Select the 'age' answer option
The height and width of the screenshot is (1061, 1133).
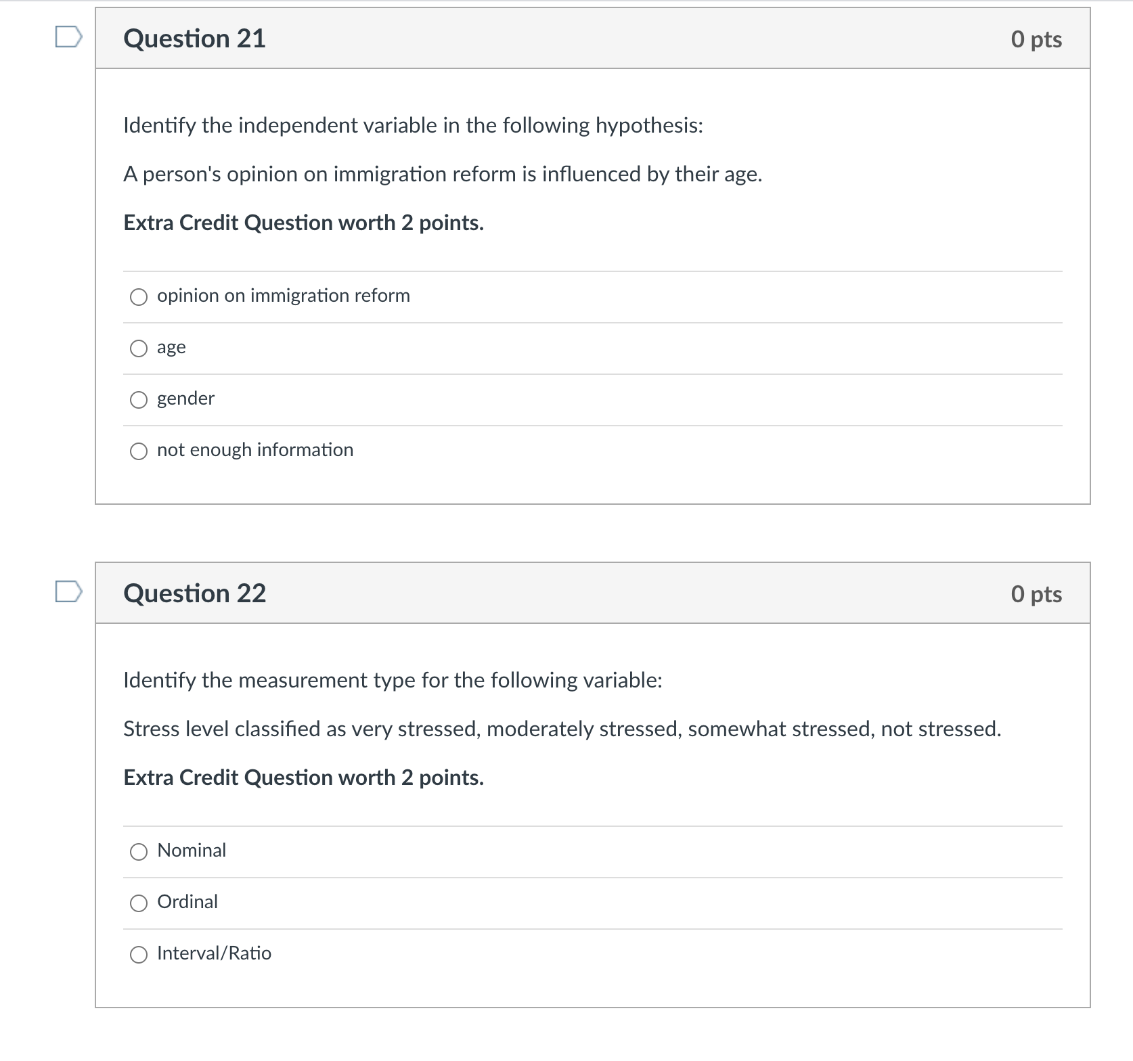pyautogui.click(x=139, y=348)
